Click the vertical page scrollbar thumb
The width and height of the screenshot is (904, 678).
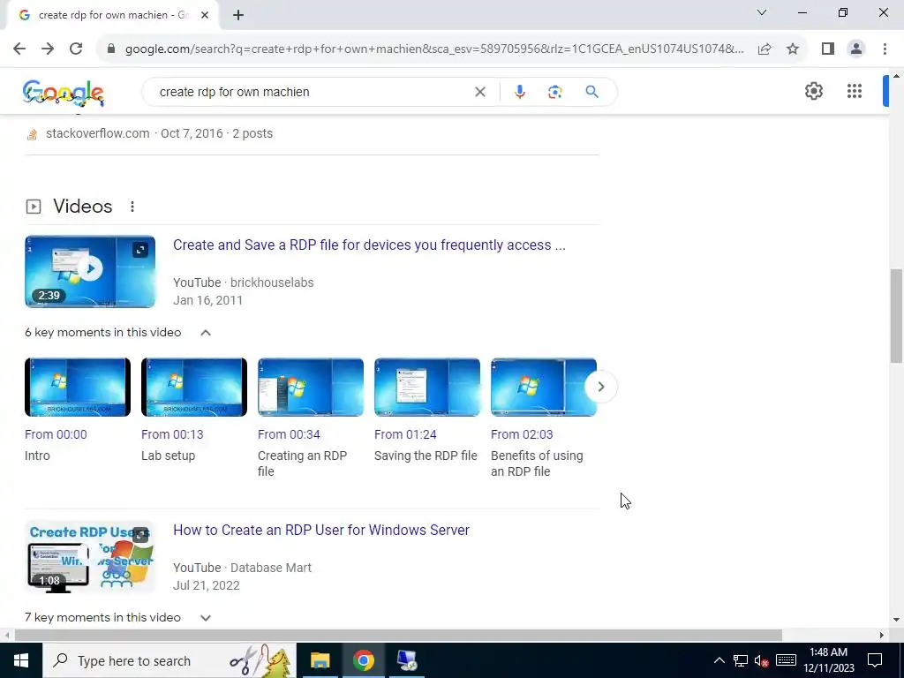click(x=896, y=316)
